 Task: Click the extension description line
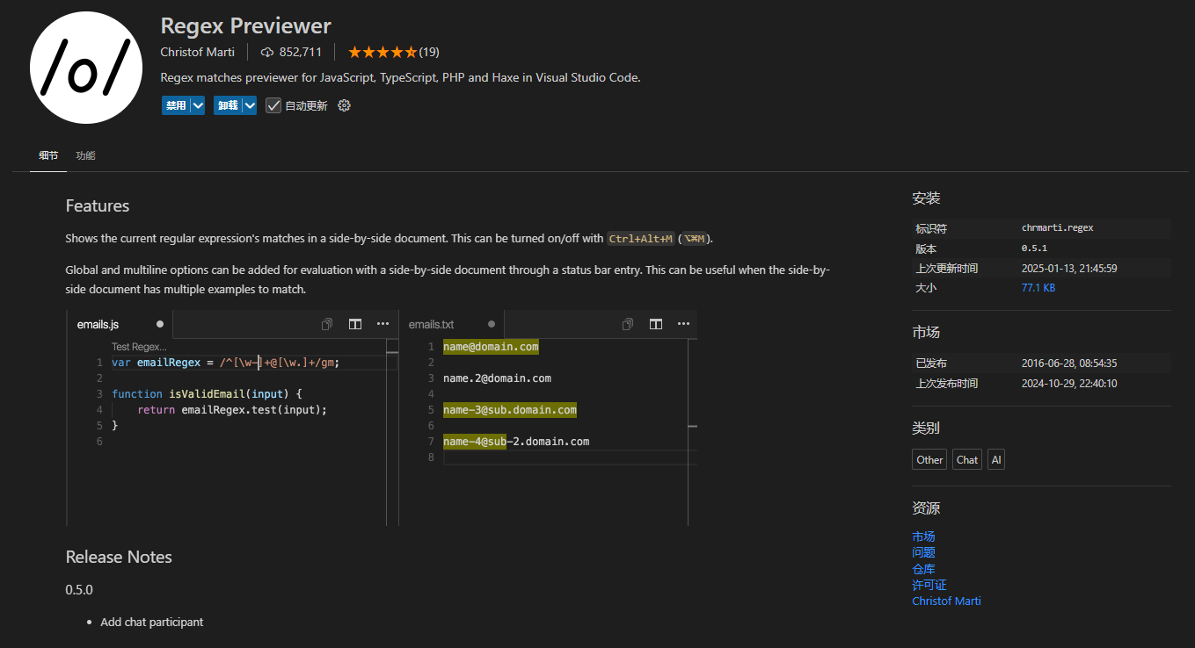click(x=401, y=77)
